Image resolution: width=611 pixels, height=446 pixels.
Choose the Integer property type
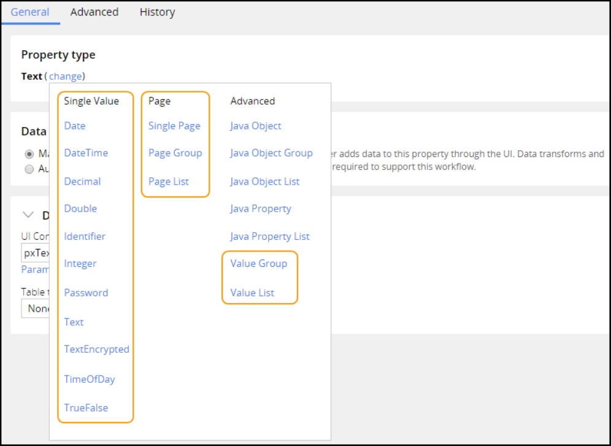(80, 263)
